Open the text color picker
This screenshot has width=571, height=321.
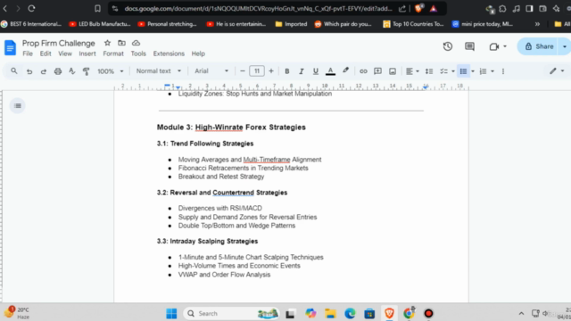[x=330, y=71]
